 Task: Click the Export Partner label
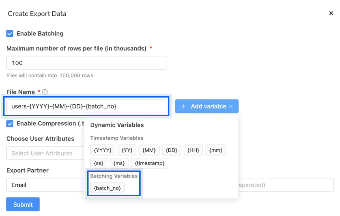[x=27, y=170]
